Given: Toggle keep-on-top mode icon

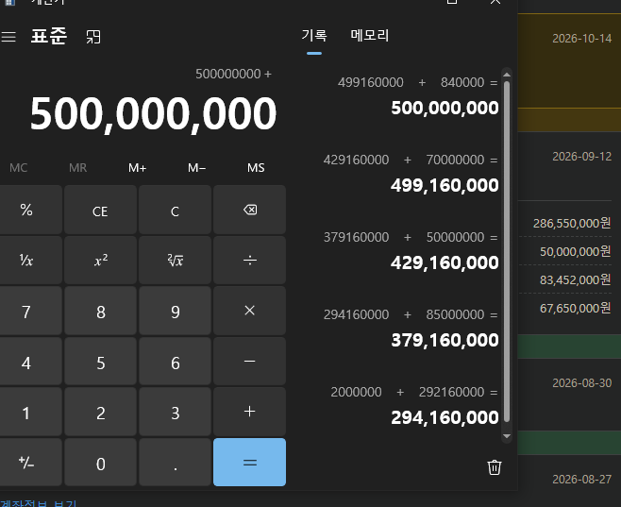Looking at the screenshot, I should [93, 37].
